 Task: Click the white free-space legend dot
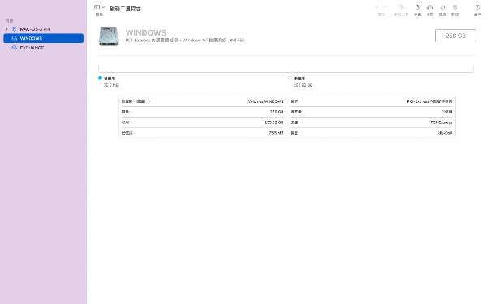tap(290, 78)
